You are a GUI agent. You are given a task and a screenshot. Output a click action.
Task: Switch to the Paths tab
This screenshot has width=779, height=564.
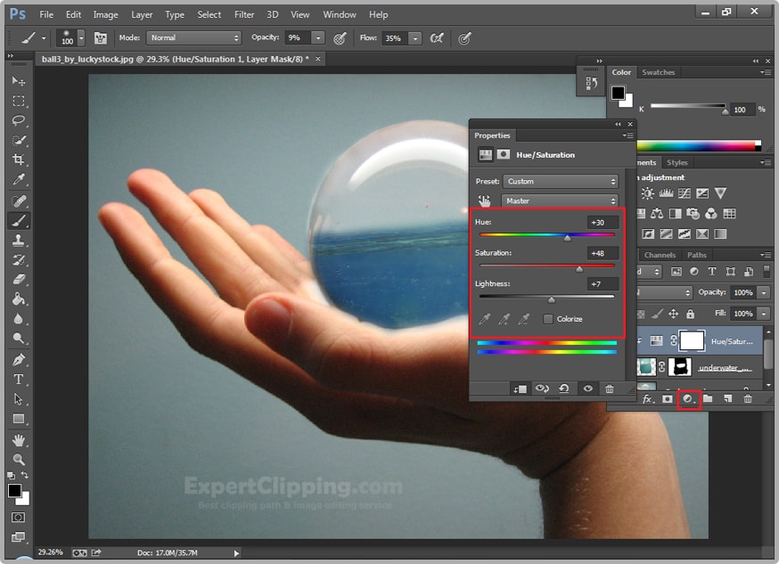point(696,255)
